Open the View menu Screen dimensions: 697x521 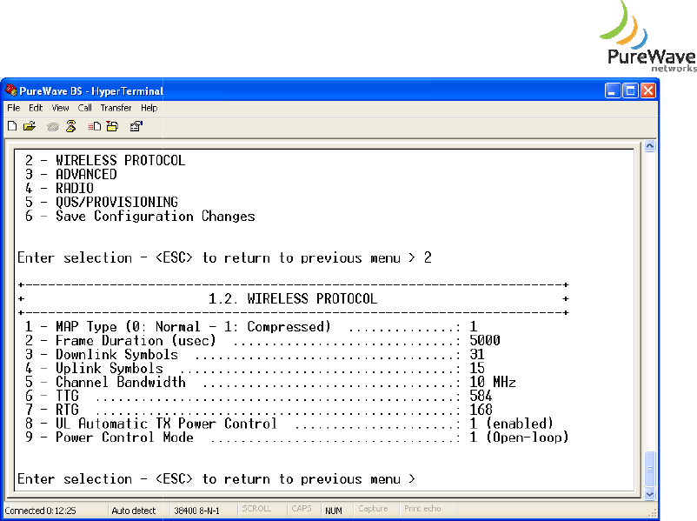point(60,108)
